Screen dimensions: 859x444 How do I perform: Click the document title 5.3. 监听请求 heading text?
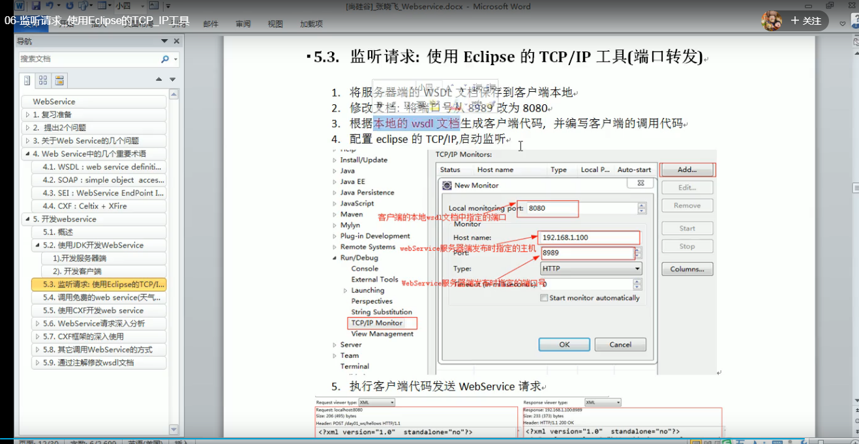[508, 57]
